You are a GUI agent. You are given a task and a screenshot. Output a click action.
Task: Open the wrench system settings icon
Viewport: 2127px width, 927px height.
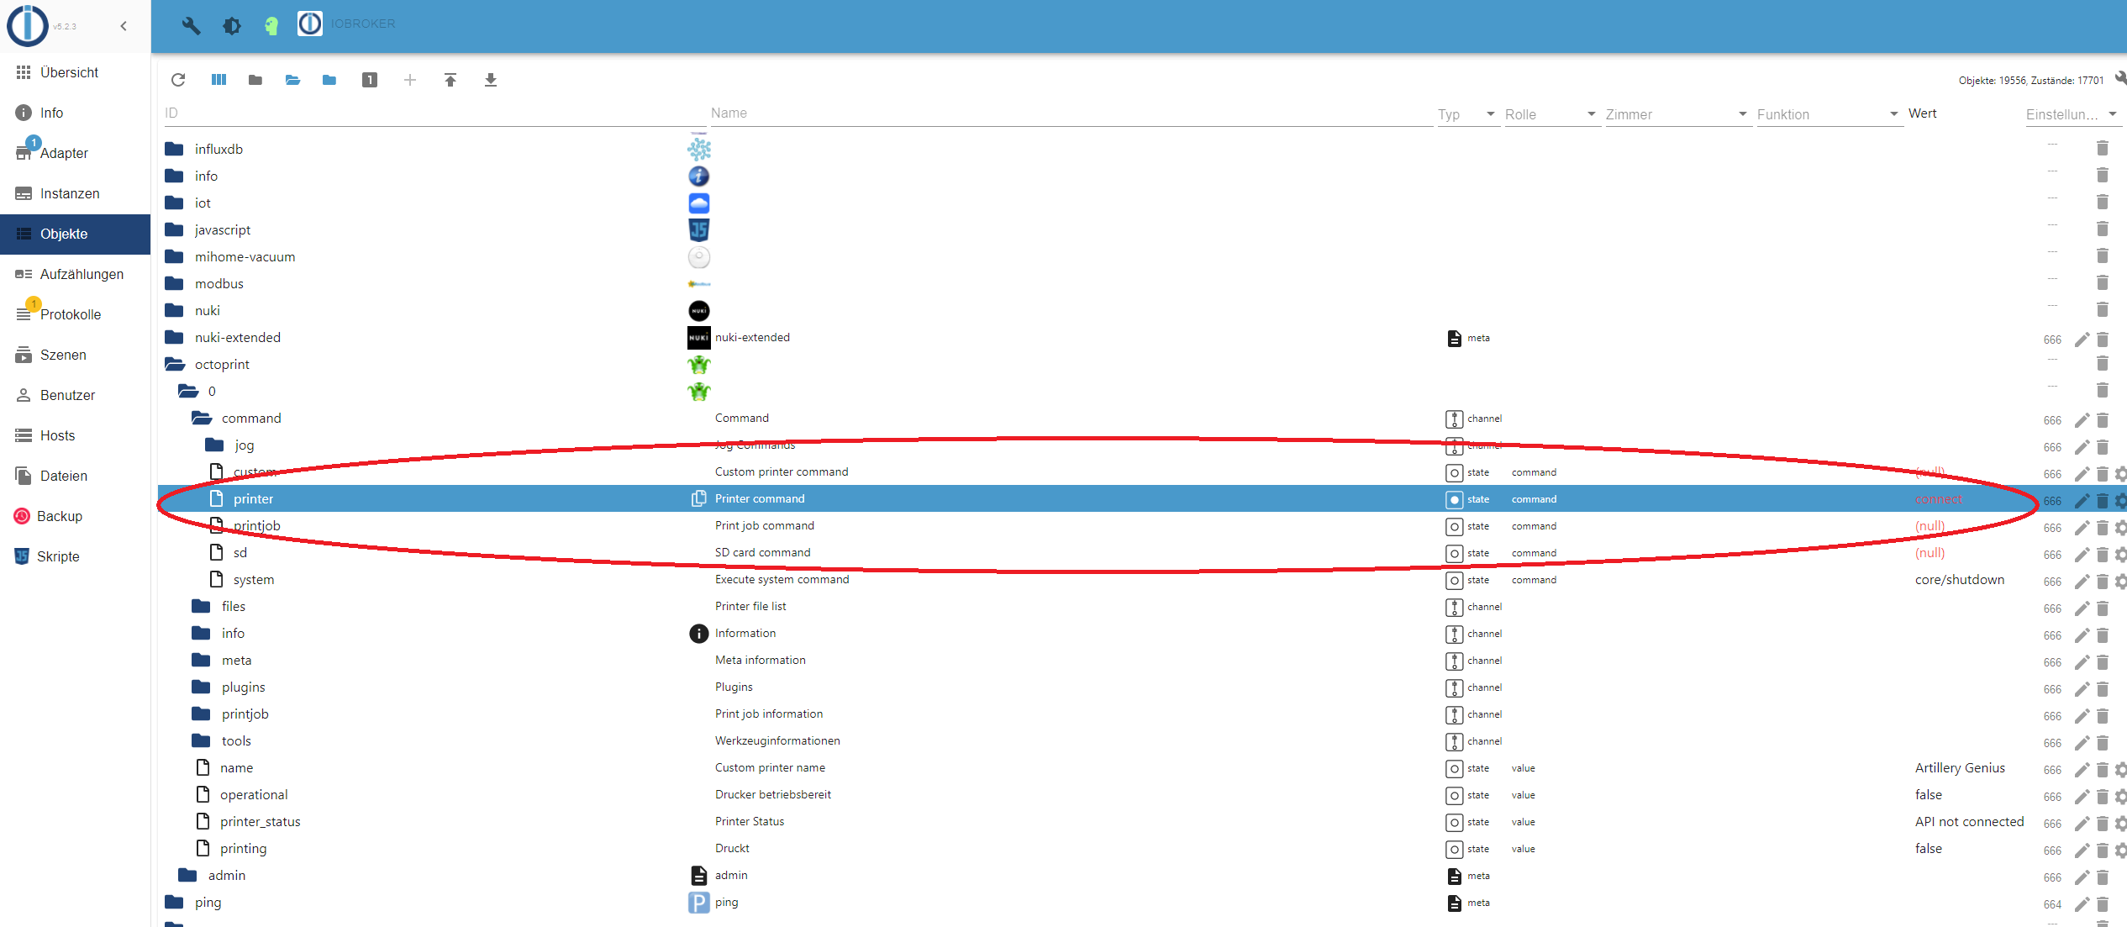(x=191, y=25)
